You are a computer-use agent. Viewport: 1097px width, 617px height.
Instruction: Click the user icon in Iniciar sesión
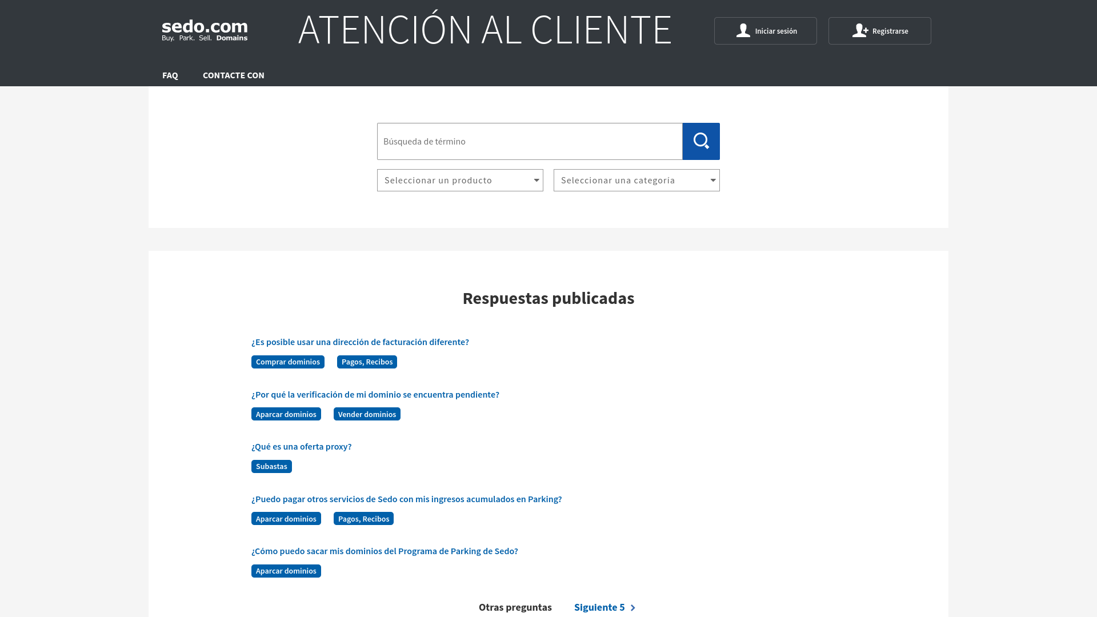pos(743,31)
